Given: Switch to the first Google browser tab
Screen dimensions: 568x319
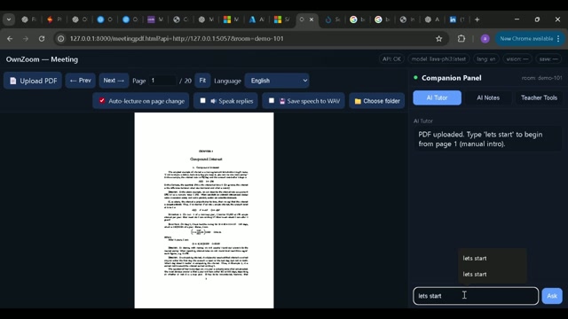Looking at the screenshot, I should click(357, 19).
